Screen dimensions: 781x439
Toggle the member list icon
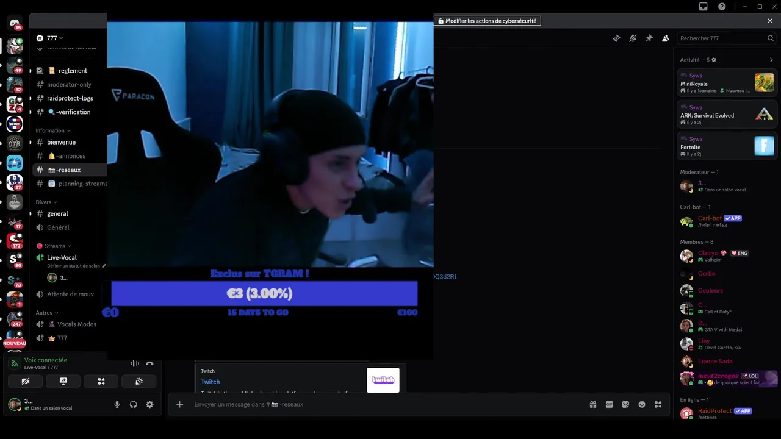(x=666, y=38)
